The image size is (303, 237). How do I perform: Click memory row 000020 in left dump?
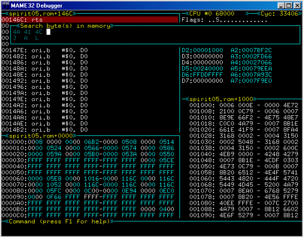point(88,154)
